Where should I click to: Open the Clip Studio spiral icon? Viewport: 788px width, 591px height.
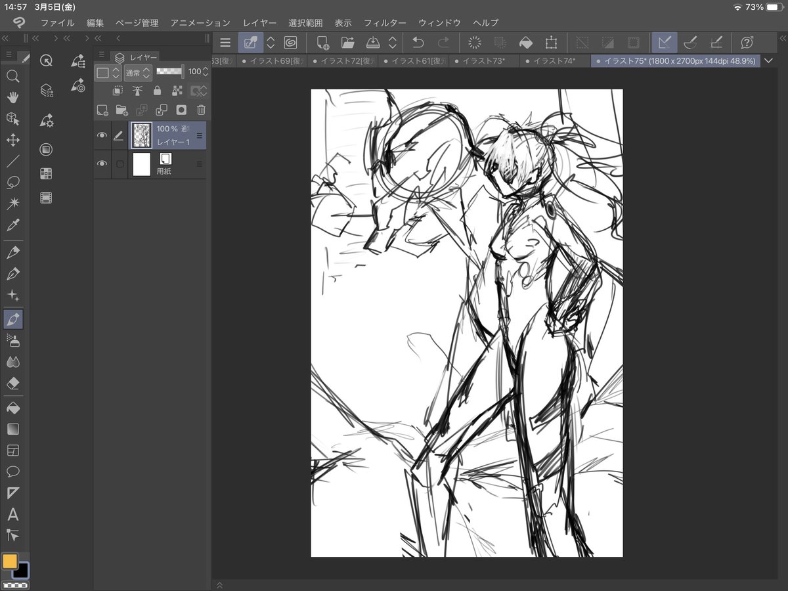pyautogui.click(x=290, y=43)
